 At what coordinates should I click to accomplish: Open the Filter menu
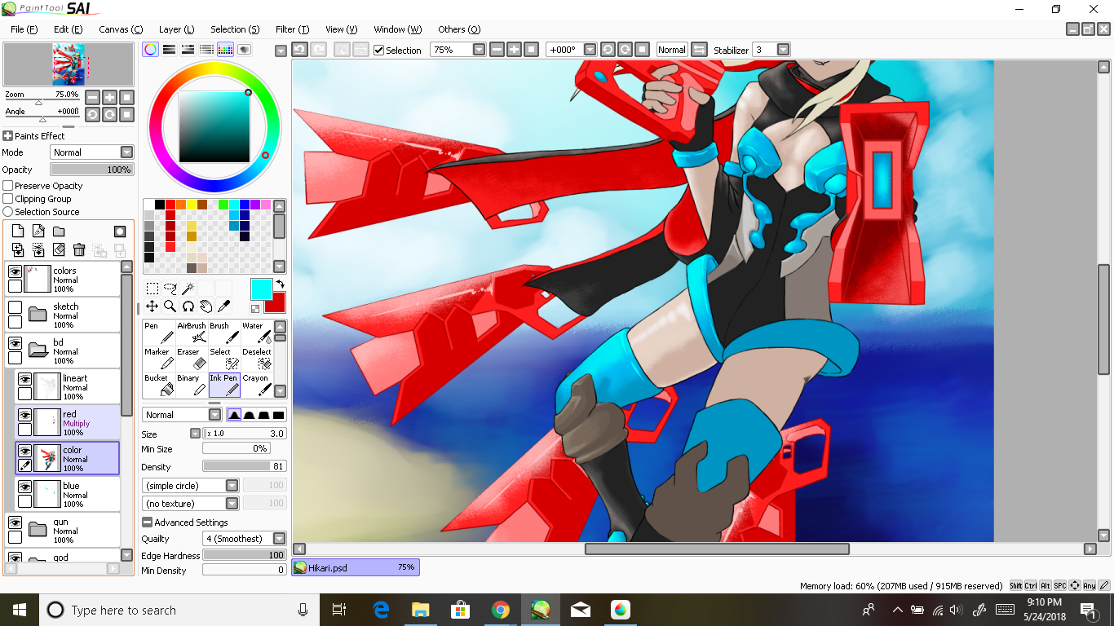292,29
